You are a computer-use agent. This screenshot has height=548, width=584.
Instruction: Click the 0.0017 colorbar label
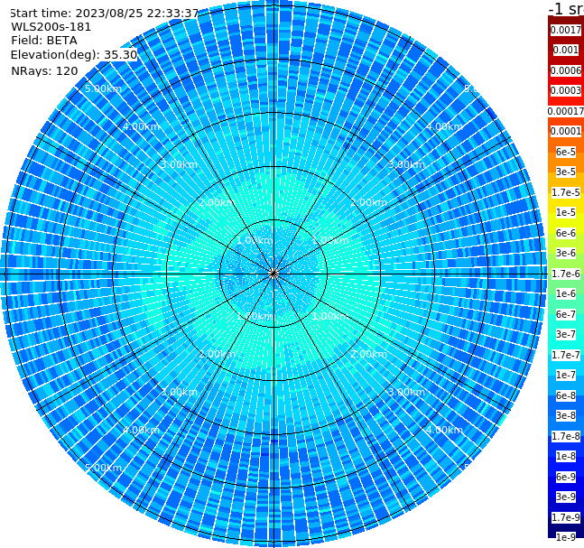pyautogui.click(x=566, y=30)
